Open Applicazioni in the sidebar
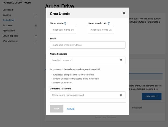 pos(9,31)
